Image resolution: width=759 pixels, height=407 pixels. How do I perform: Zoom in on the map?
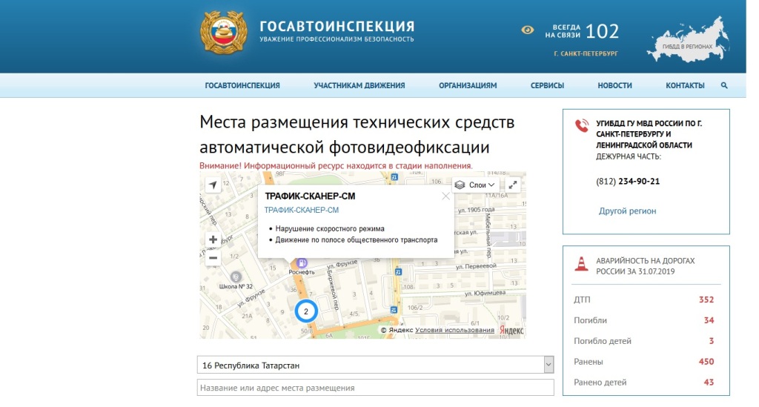pyautogui.click(x=213, y=239)
